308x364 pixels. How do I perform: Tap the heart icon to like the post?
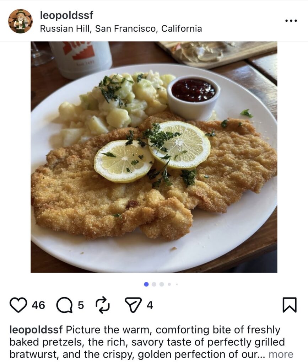point(18,305)
